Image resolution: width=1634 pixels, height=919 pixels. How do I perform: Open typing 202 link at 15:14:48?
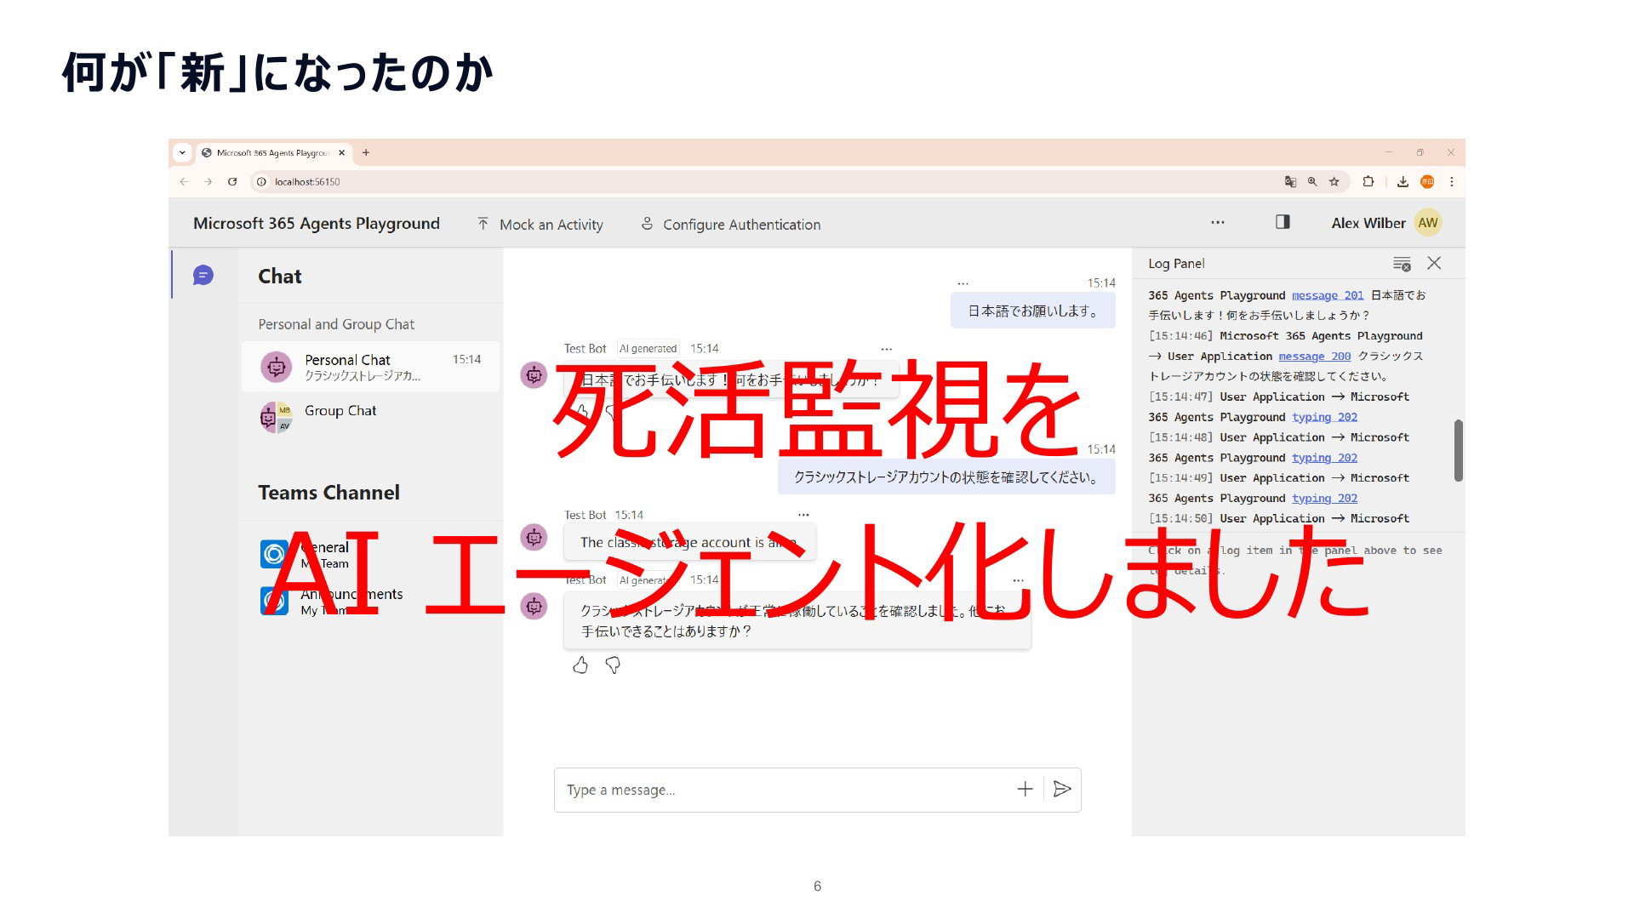[1324, 458]
